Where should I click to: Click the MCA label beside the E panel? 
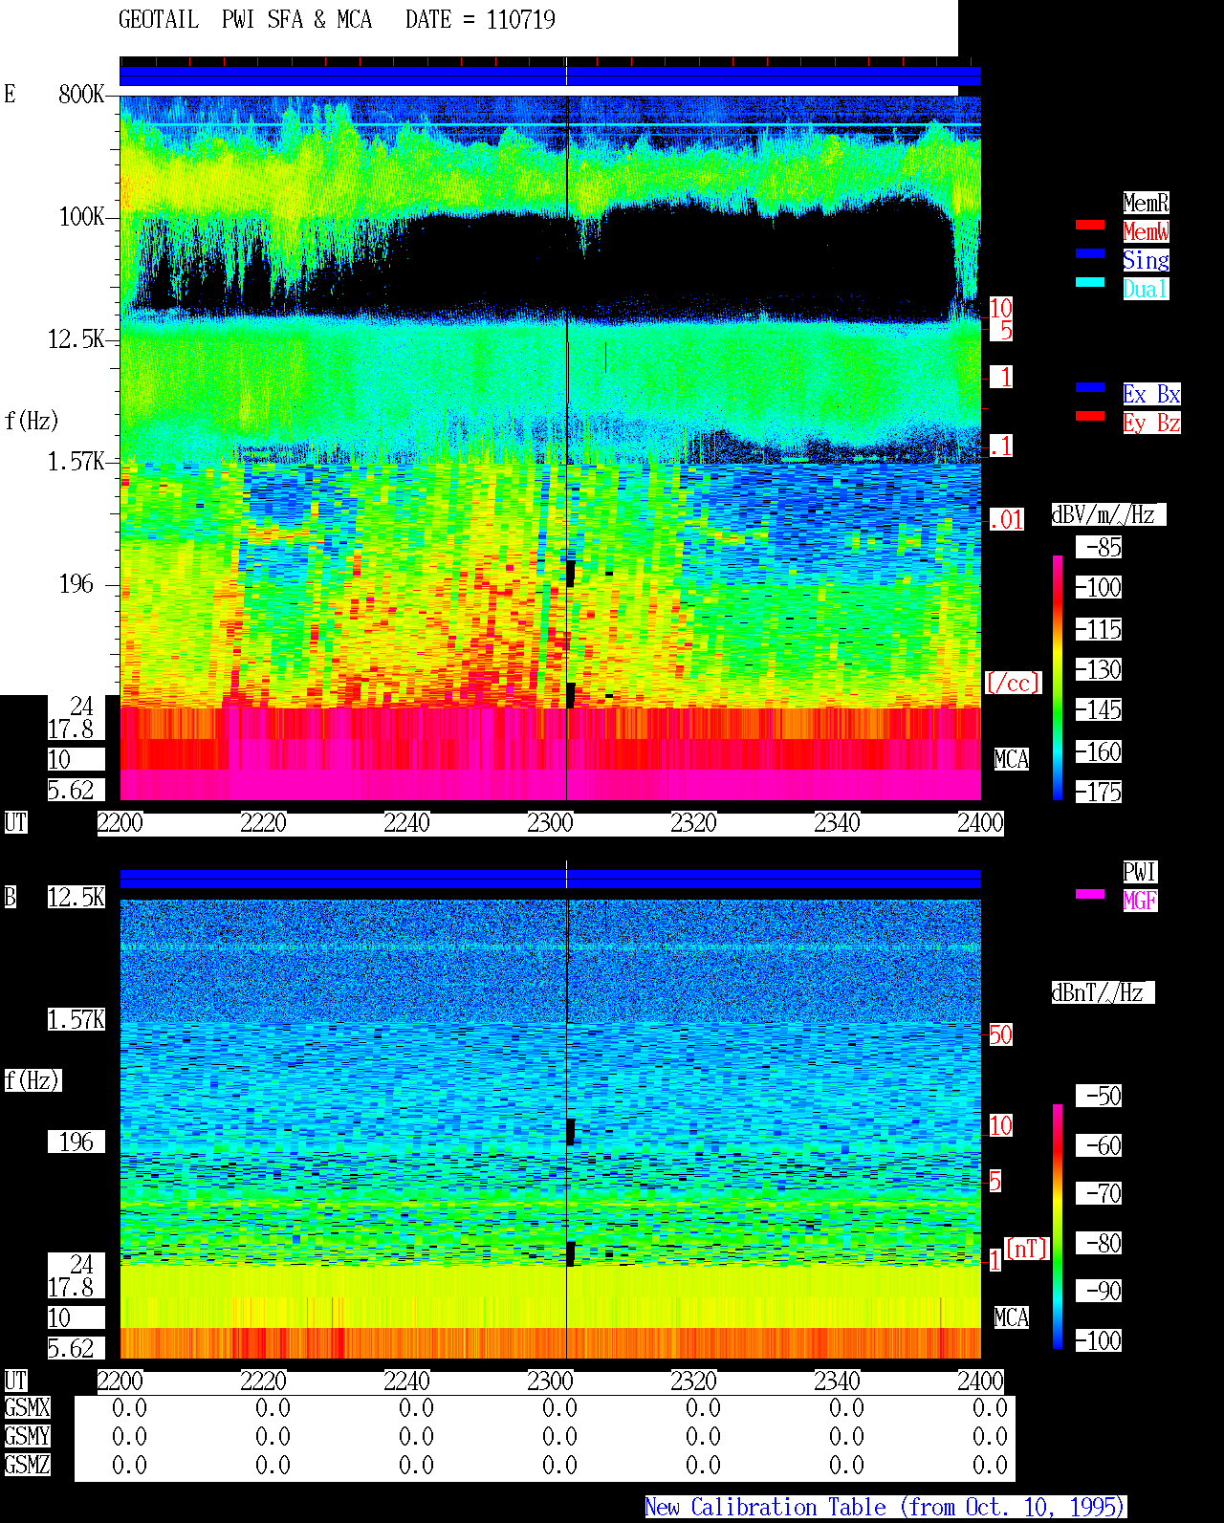click(x=1012, y=760)
